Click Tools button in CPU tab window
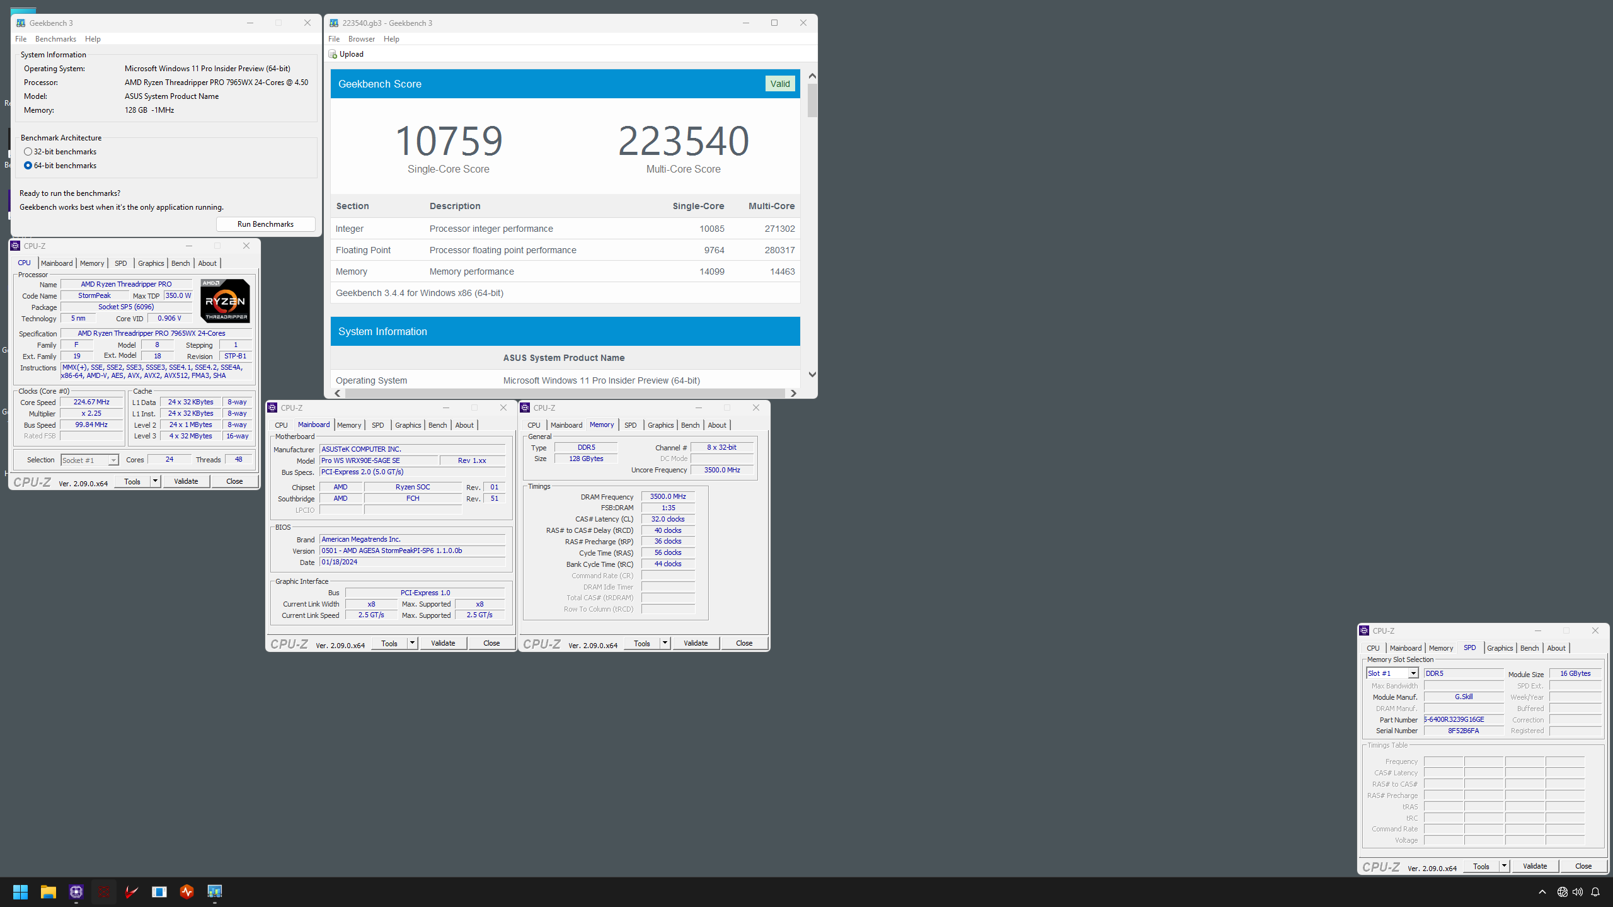 (x=132, y=481)
